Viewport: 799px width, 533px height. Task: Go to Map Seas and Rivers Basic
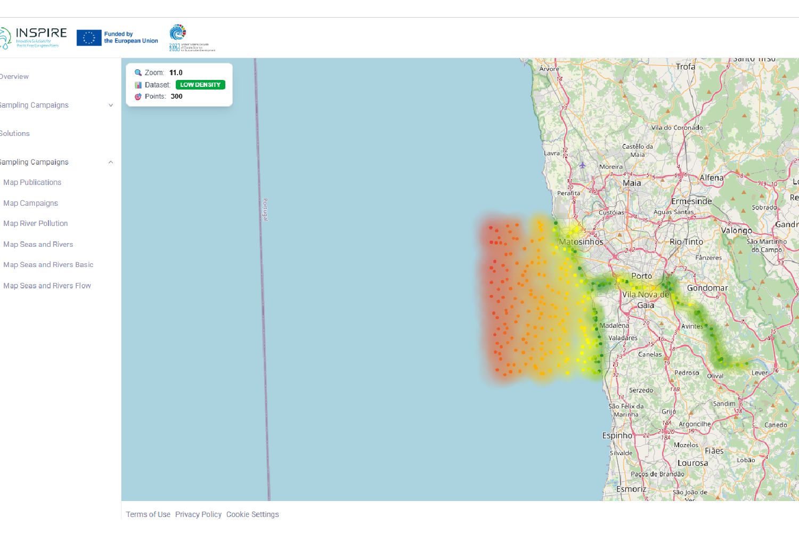(48, 265)
